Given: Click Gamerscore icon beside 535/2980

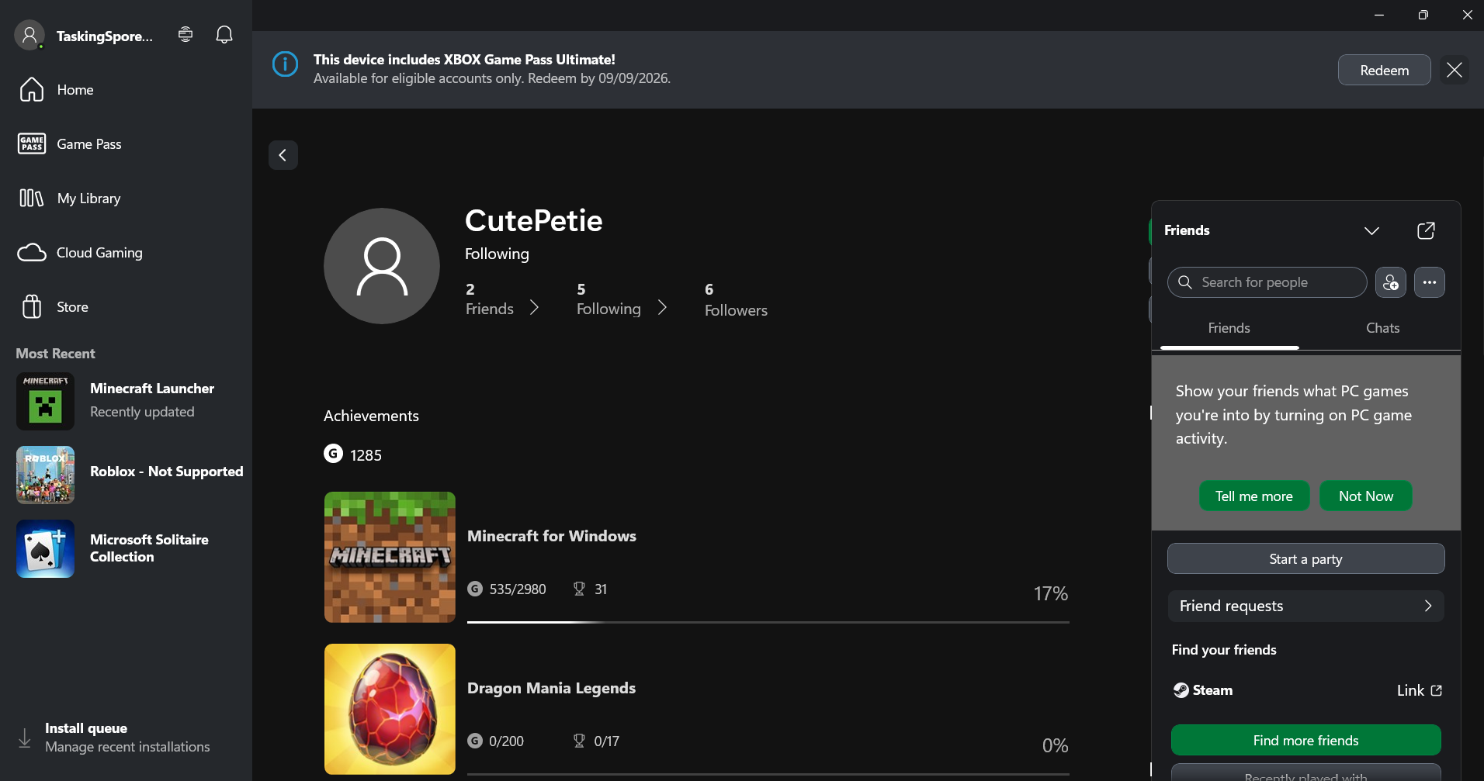Looking at the screenshot, I should tap(475, 589).
